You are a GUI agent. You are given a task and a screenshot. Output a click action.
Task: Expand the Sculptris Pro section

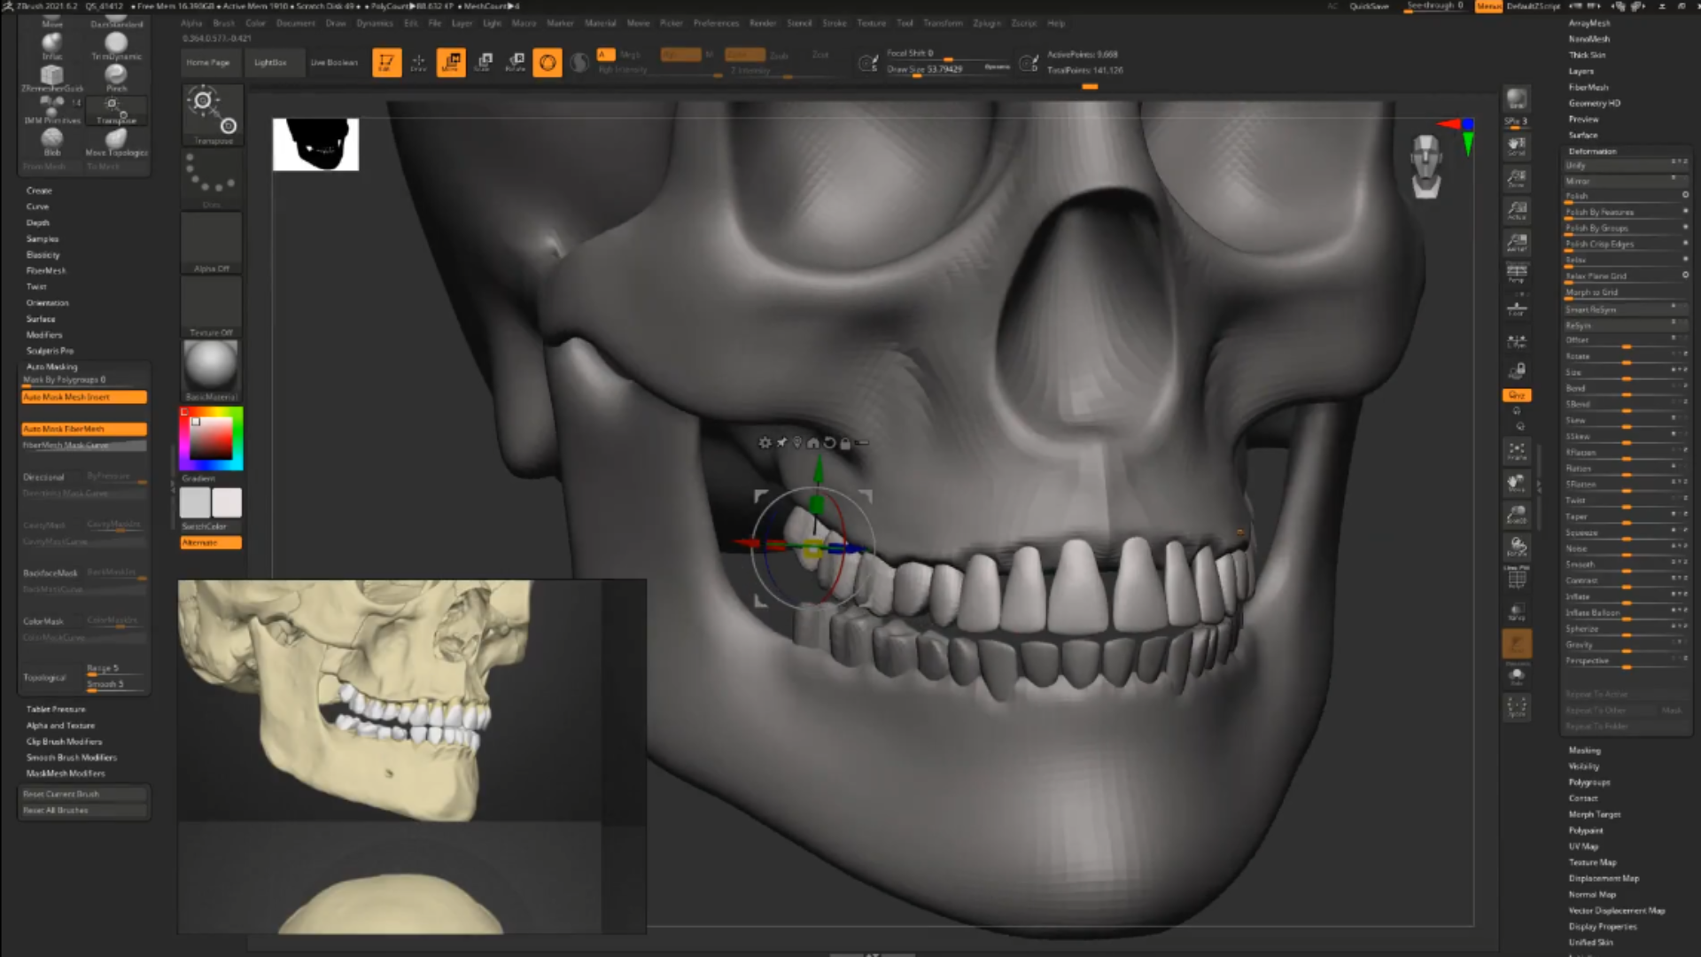click(50, 351)
